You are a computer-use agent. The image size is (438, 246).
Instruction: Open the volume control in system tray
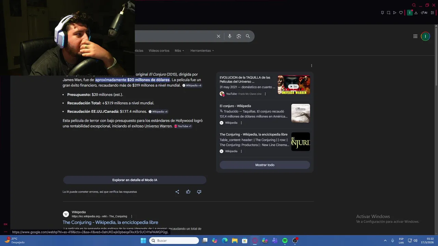(x=415, y=241)
